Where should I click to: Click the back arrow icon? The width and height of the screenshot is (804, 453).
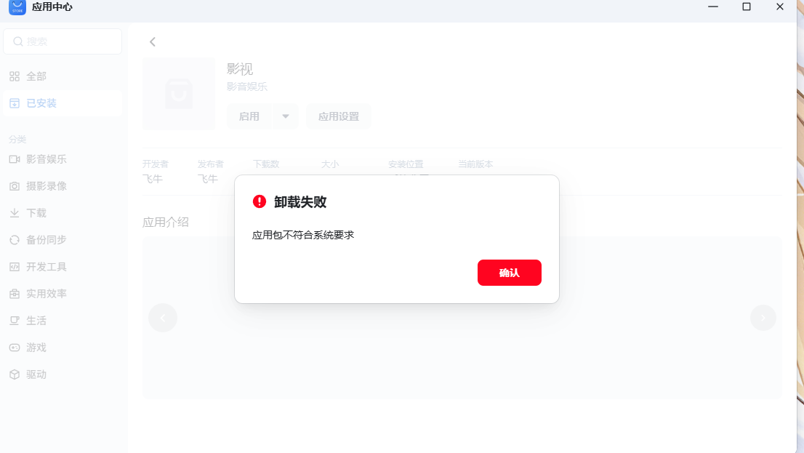click(x=152, y=42)
